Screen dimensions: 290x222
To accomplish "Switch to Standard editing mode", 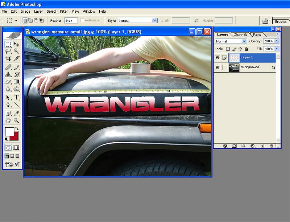I will (8, 147).
